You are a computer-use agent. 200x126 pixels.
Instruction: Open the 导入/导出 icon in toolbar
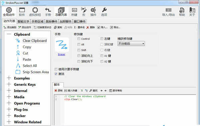point(168,10)
